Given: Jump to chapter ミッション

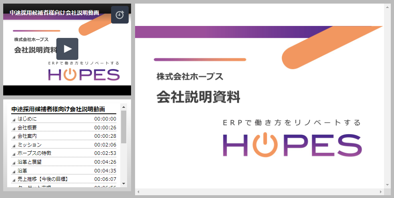Looking at the screenshot, I should [x=30, y=145].
